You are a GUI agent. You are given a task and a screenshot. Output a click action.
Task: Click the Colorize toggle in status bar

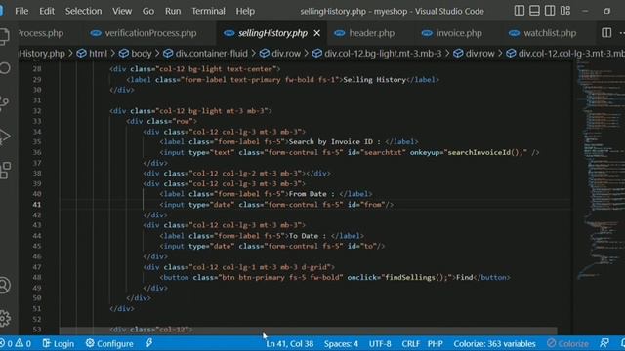[x=568, y=343]
